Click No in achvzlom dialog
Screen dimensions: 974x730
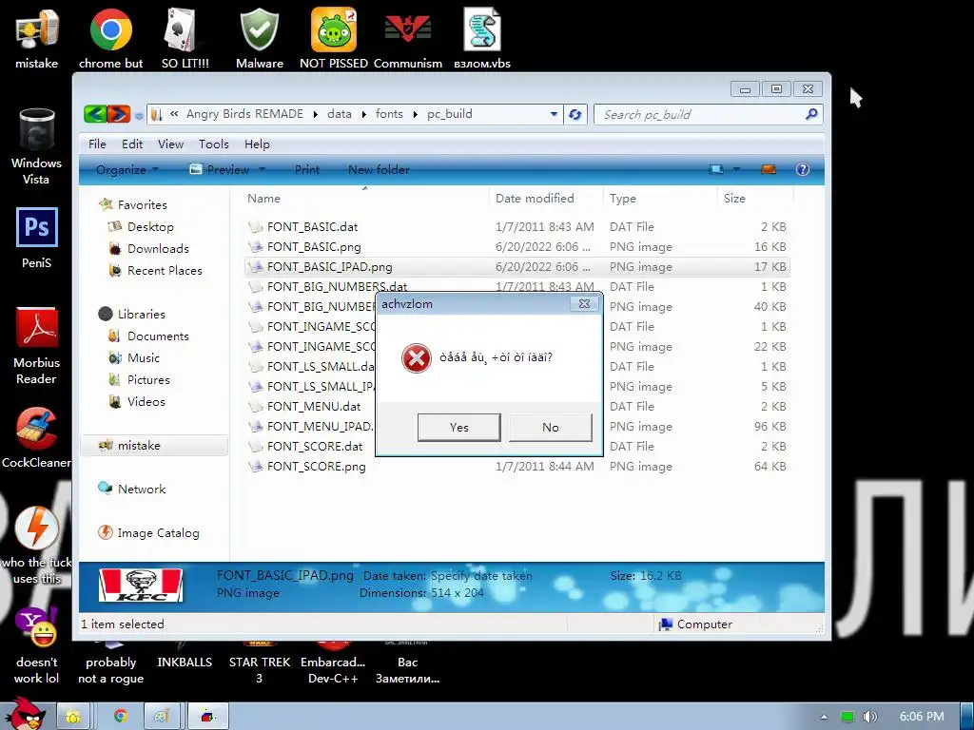(551, 427)
